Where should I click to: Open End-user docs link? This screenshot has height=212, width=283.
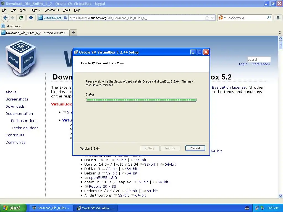[x=24, y=121]
